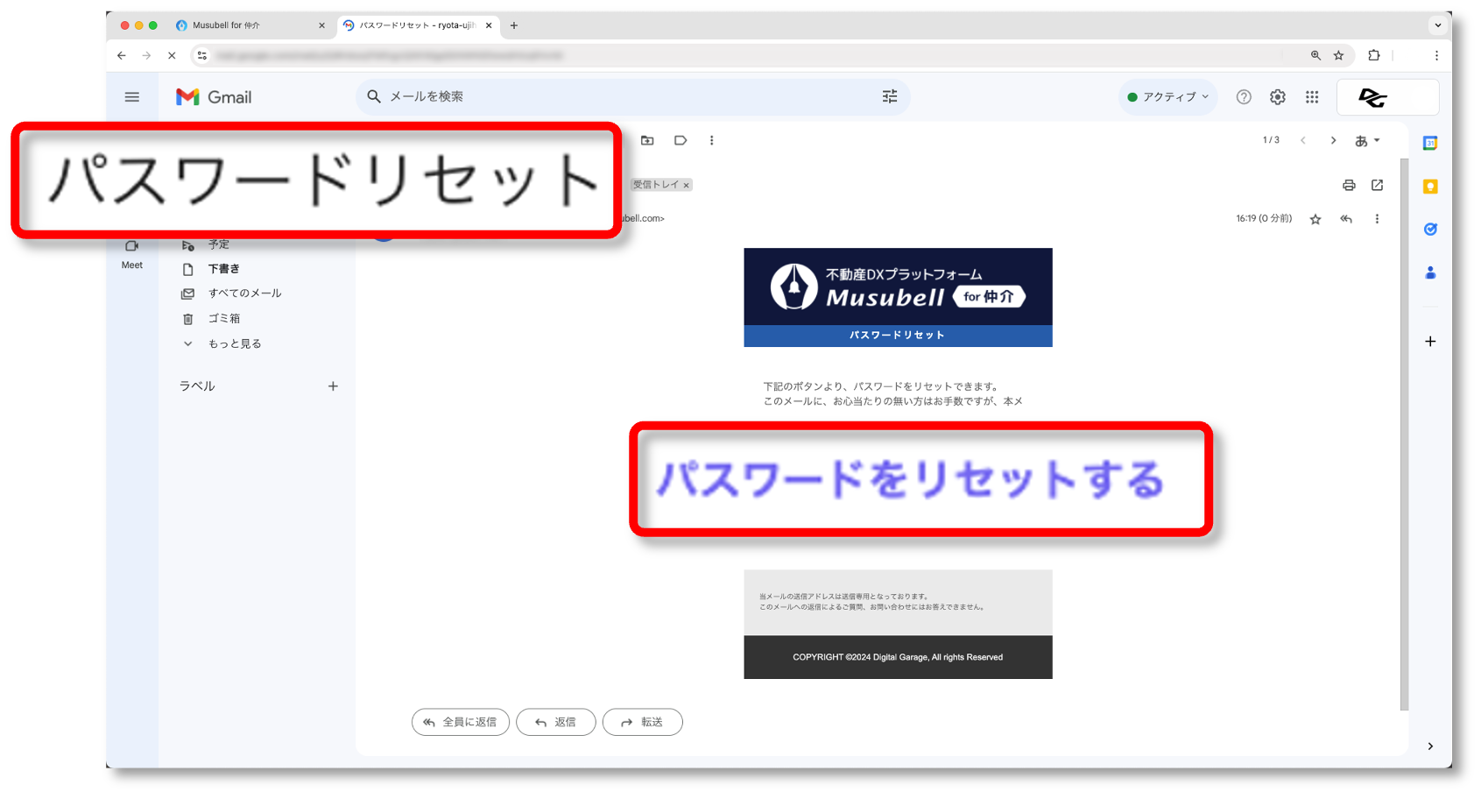Click the Labels tag icon

pyautogui.click(x=681, y=140)
